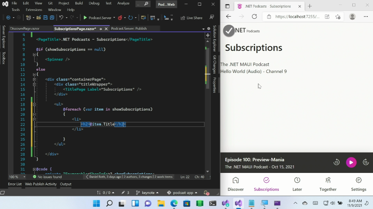Click the Live Share button
373x209 pixels.
[x=191, y=18]
